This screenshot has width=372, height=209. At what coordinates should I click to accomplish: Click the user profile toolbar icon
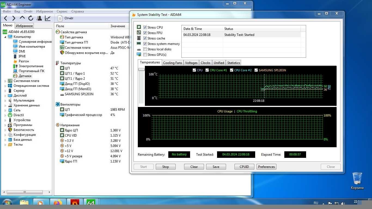tap(39, 18)
